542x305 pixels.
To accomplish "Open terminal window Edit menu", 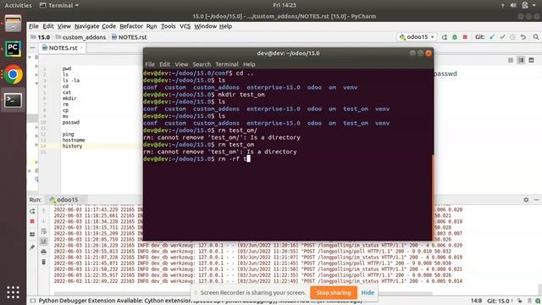I will pyautogui.click(x=164, y=64).
